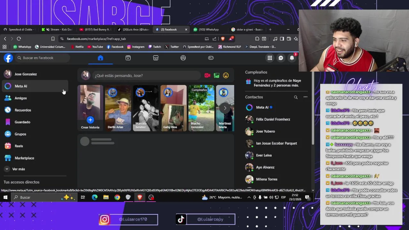Click the Twitch bookmark
This screenshot has width=409, height=230.
coord(155,47)
